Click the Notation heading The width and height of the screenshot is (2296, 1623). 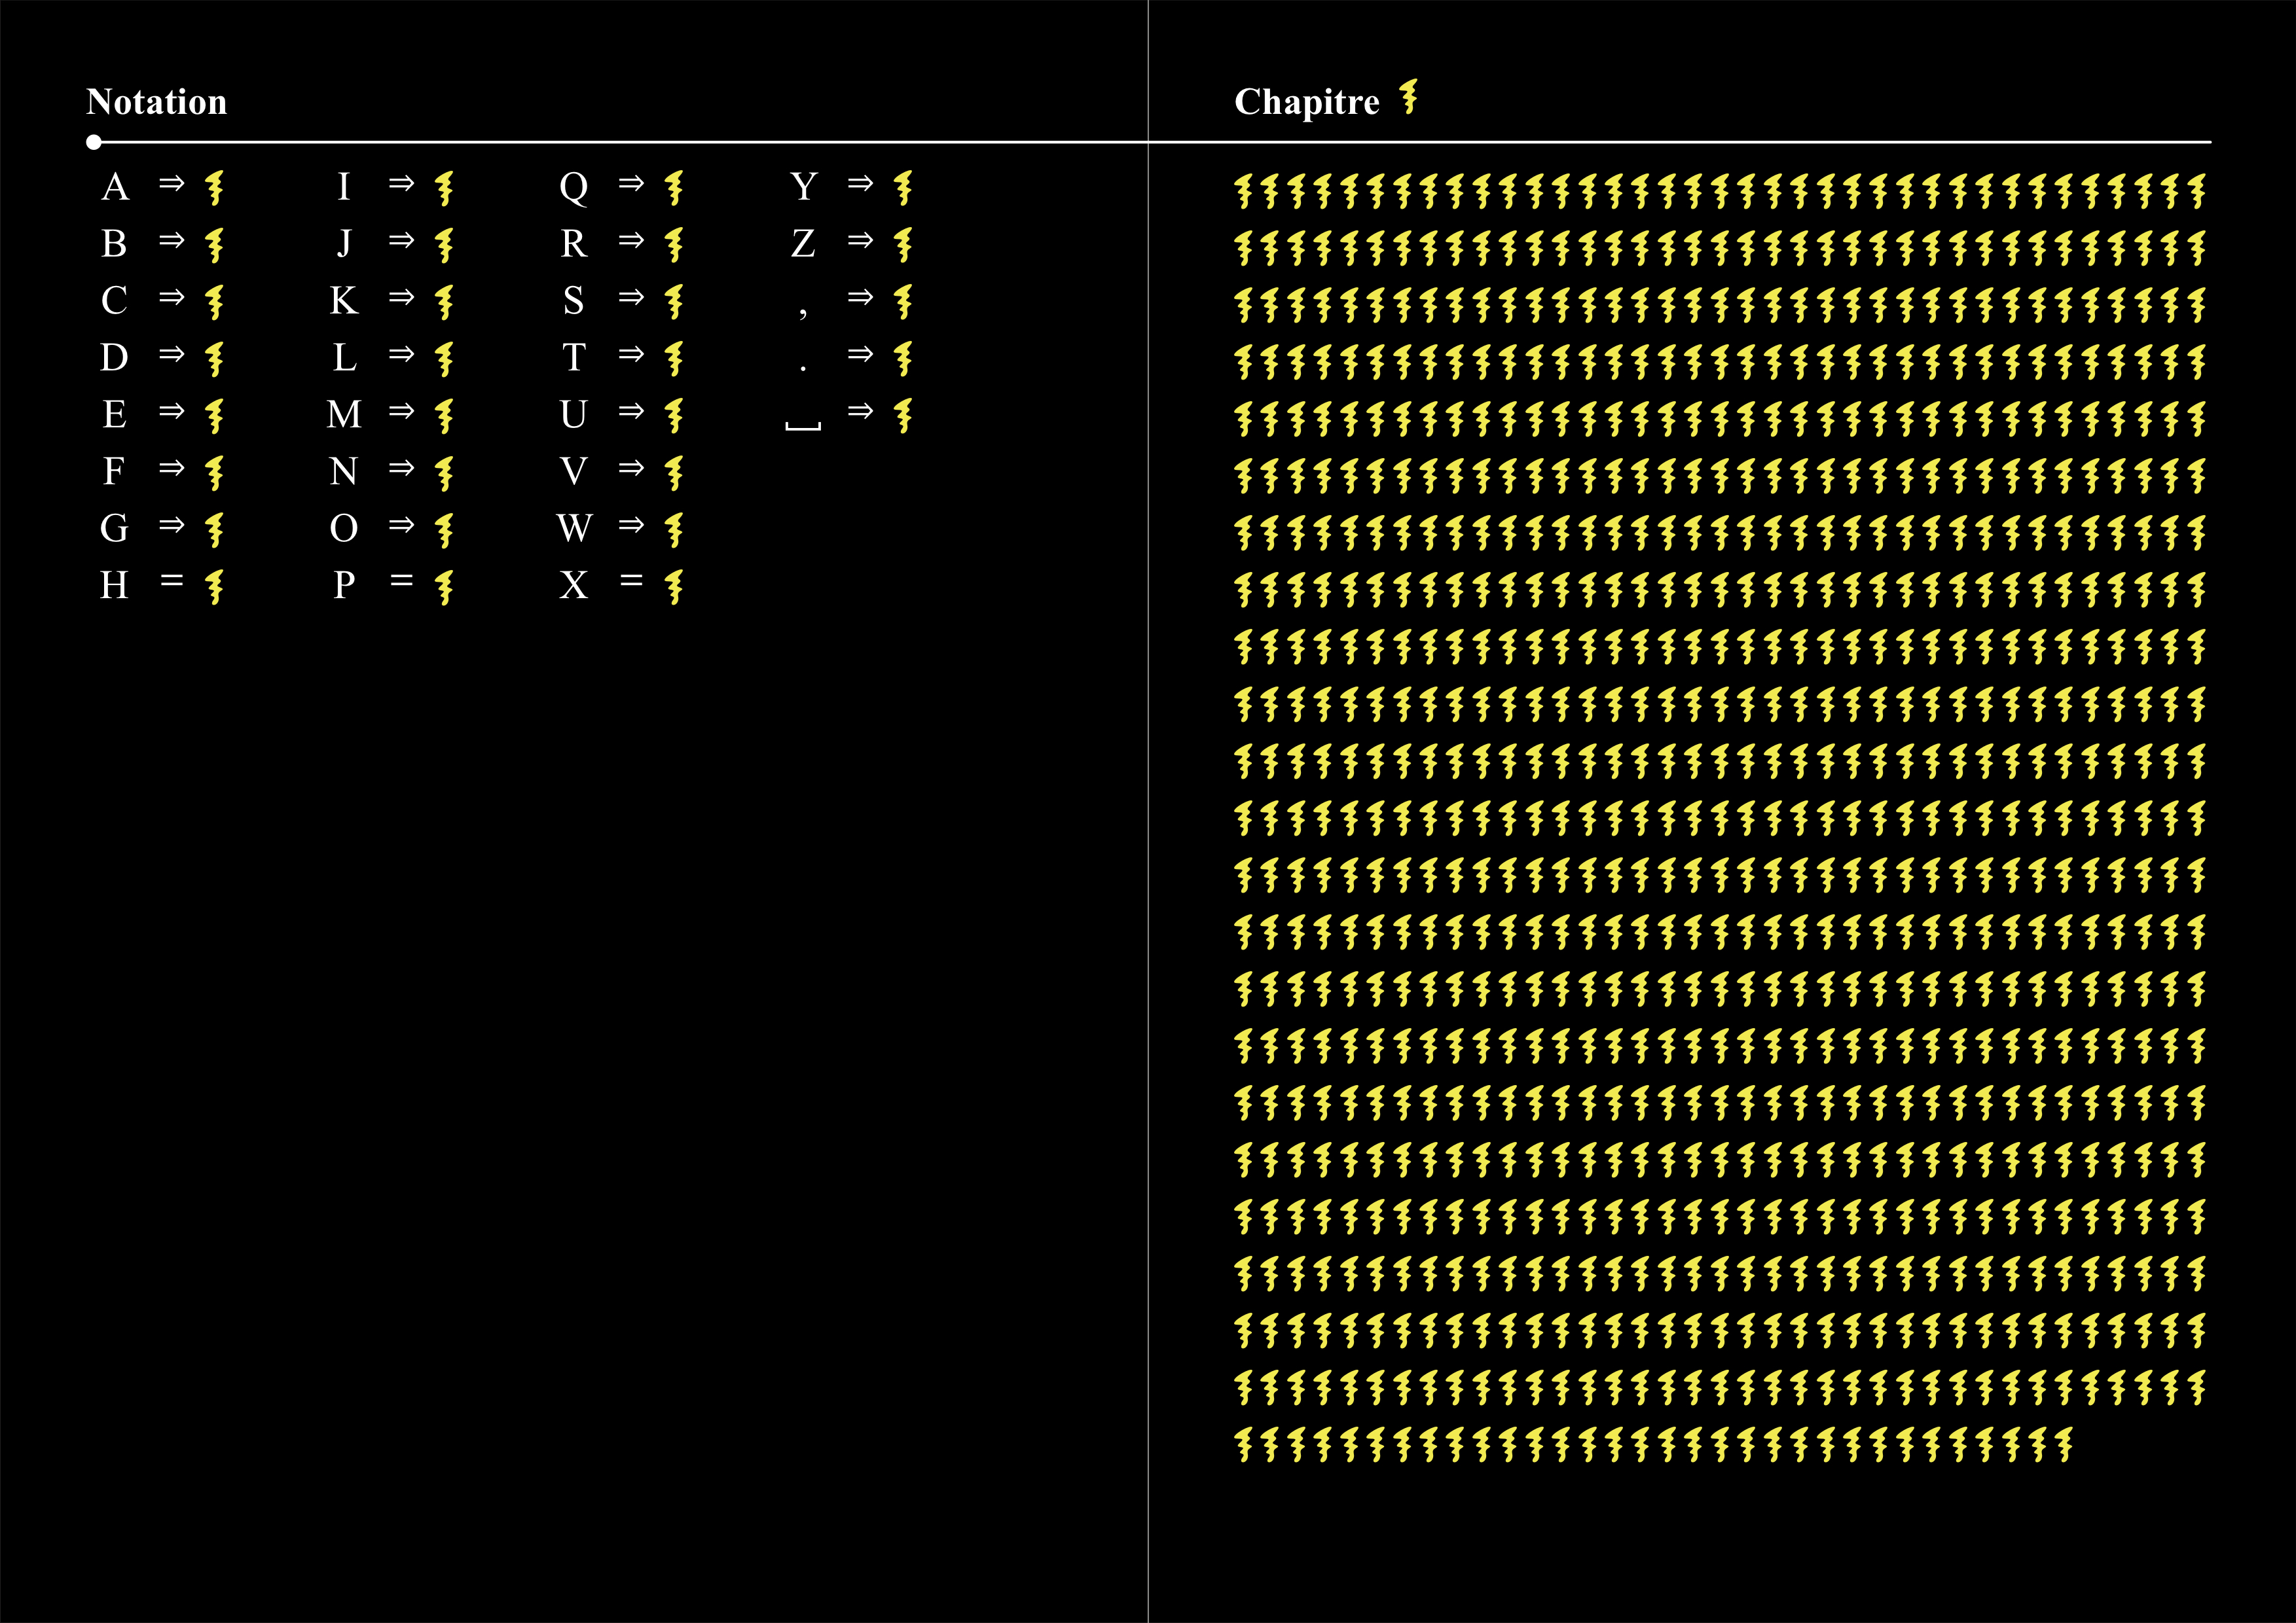point(157,102)
